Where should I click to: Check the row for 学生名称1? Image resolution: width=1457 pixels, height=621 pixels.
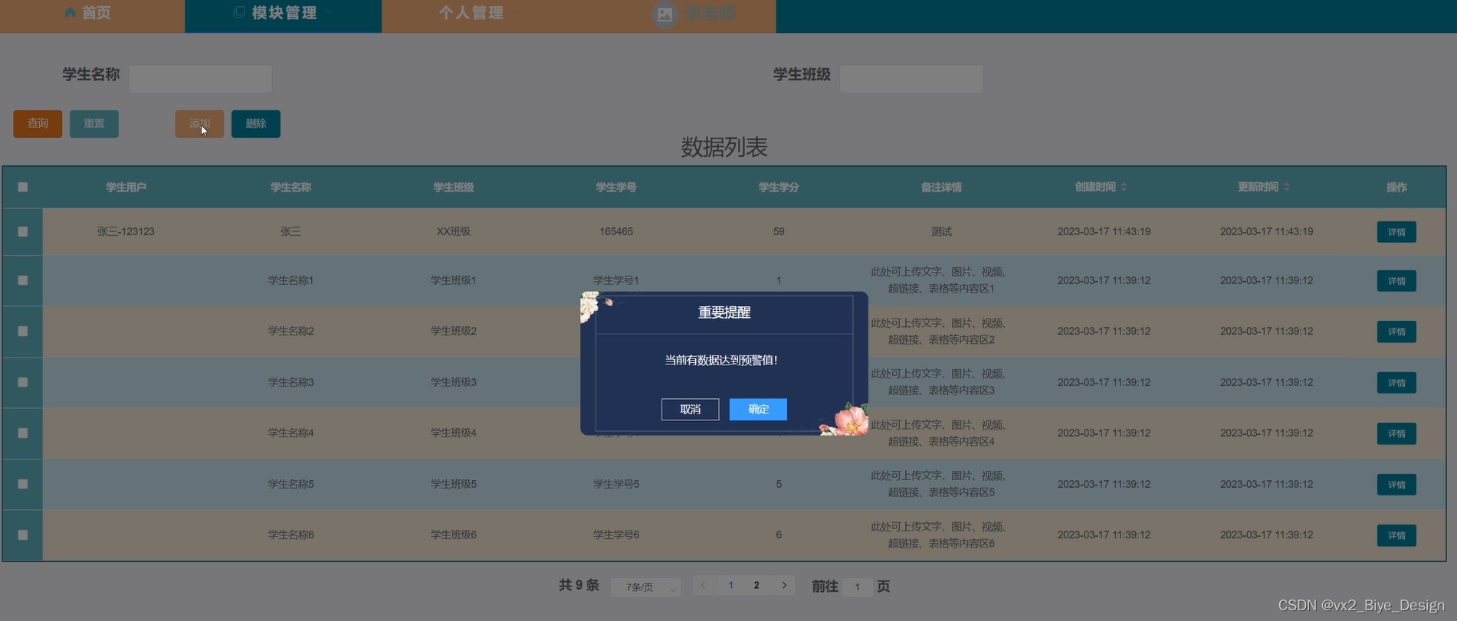tap(23, 280)
